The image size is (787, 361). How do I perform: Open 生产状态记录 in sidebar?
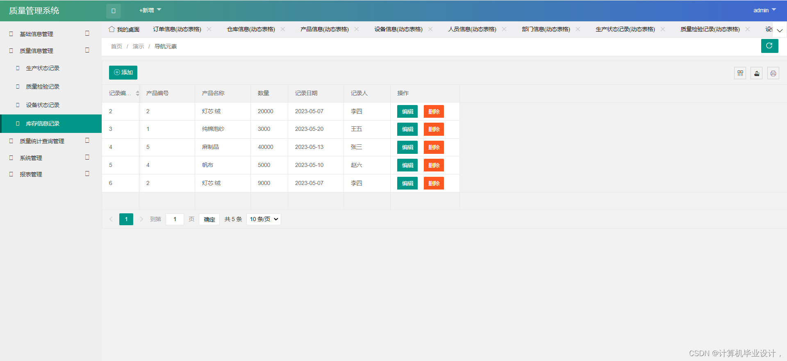click(x=51, y=68)
